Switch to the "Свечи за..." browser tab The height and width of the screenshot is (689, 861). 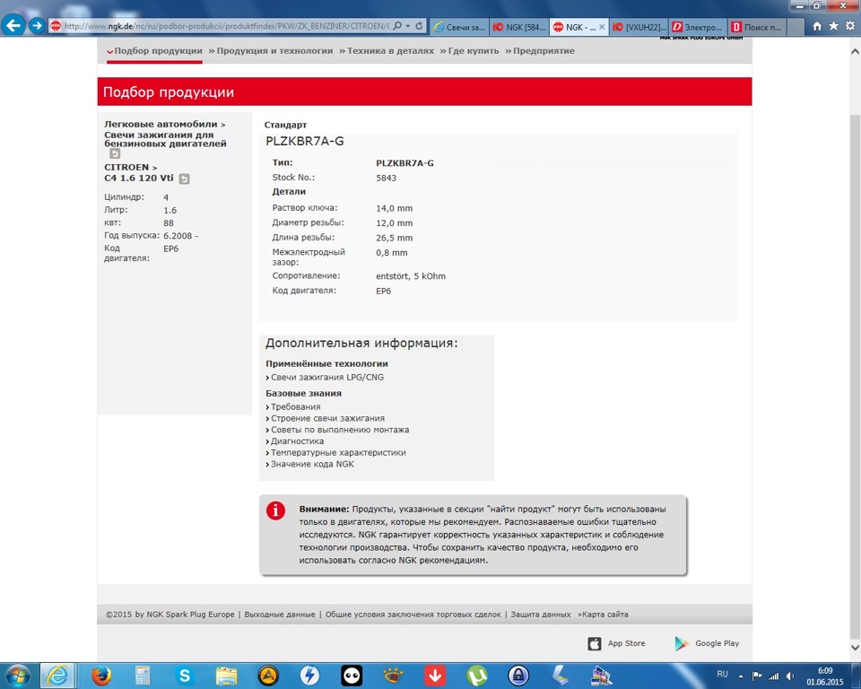point(459,26)
